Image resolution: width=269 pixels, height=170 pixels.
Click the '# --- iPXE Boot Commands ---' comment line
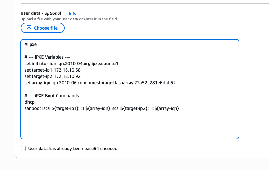coord(55,96)
